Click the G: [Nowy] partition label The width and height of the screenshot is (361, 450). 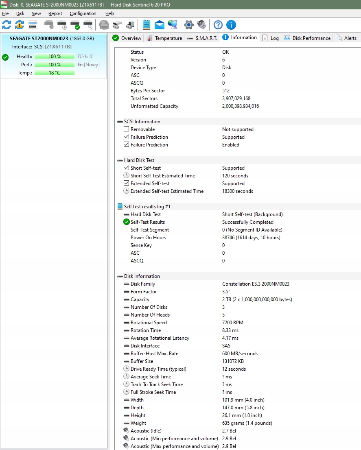tap(89, 65)
